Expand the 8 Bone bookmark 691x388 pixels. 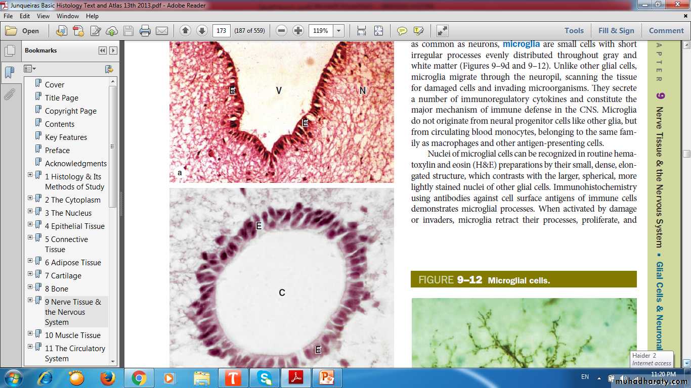pos(30,287)
